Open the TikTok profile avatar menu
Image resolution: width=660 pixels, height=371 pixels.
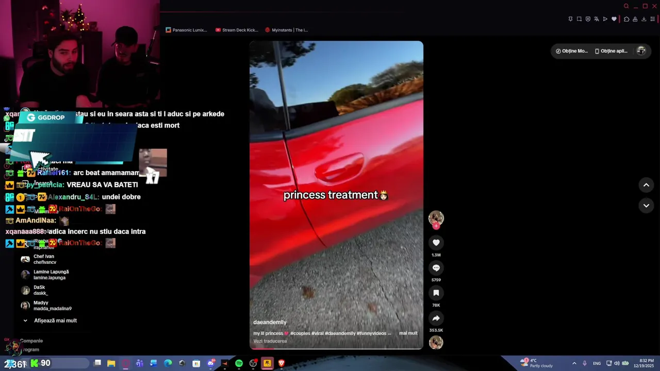tap(641, 50)
